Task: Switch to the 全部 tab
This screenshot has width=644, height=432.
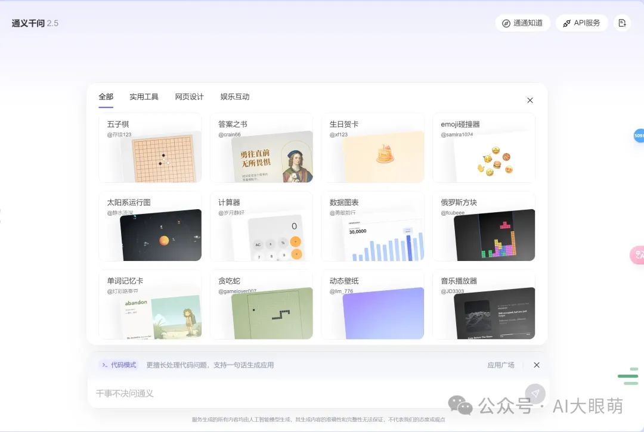Action: point(106,97)
